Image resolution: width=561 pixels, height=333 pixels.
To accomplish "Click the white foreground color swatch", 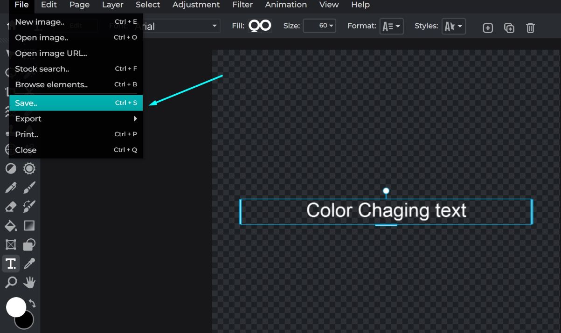I will 17,307.
